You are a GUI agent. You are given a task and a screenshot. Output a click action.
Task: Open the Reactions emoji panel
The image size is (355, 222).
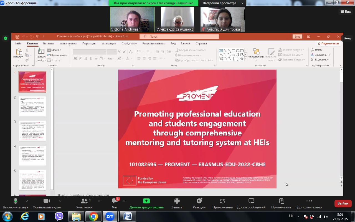coord(199,203)
